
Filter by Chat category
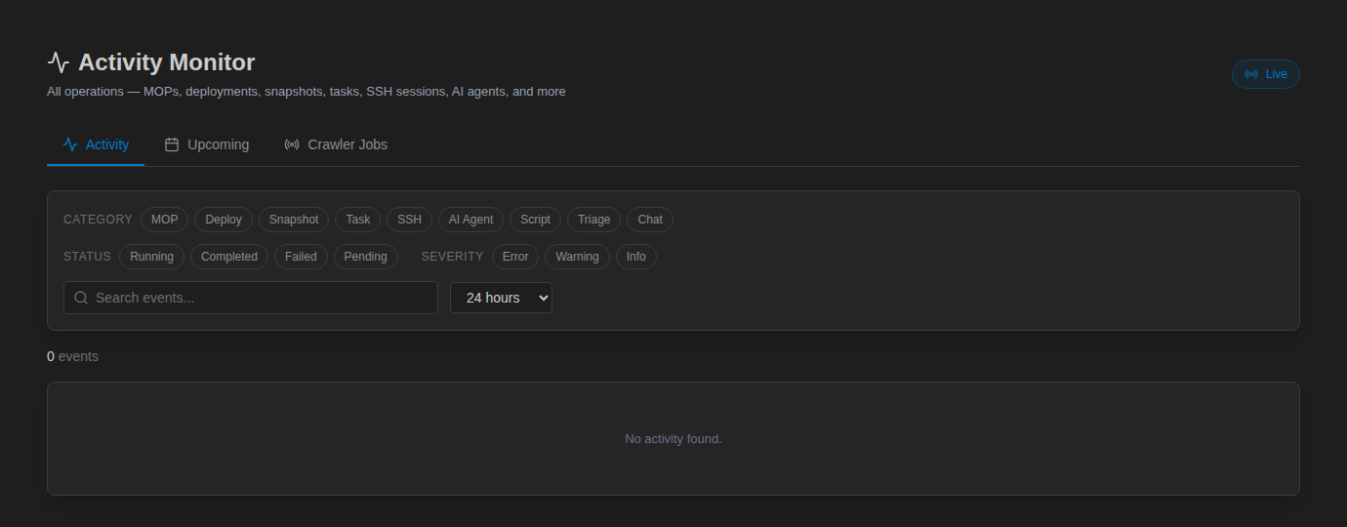coord(650,220)
